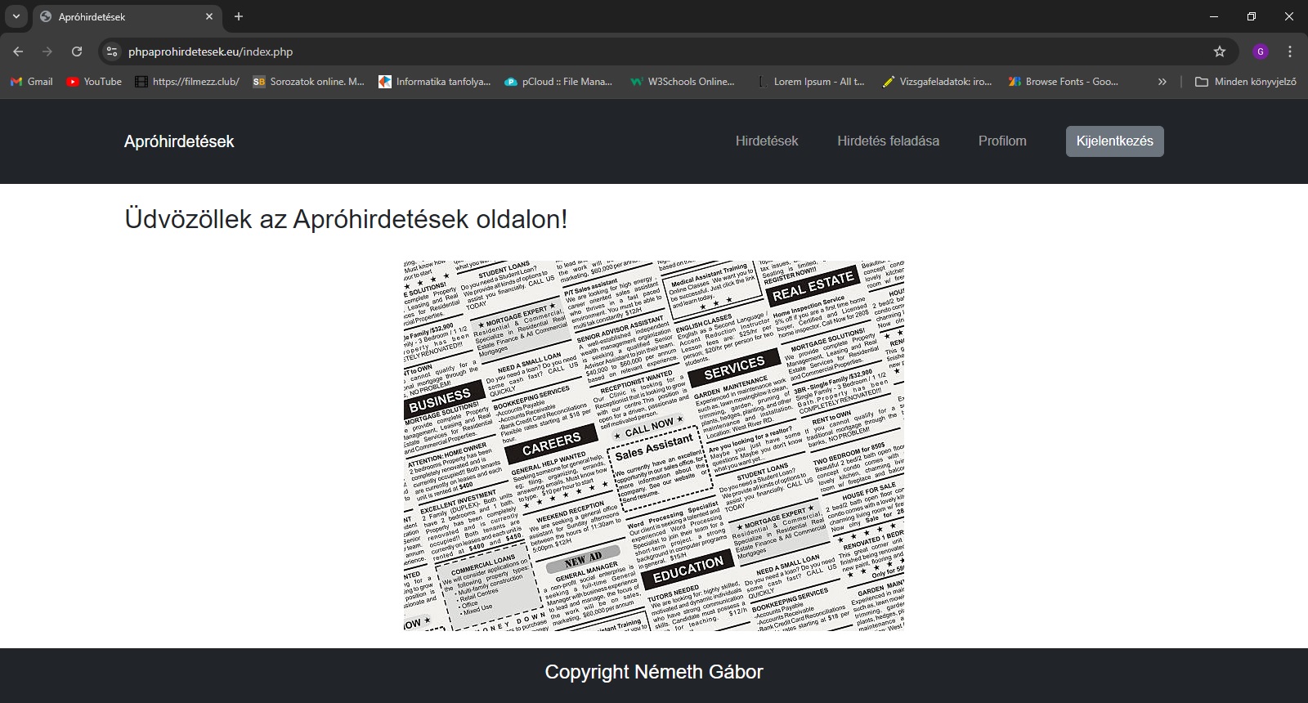Open the Gmail bookmark
Viewport: 1308px width, 703px height.
click(32, 82)
